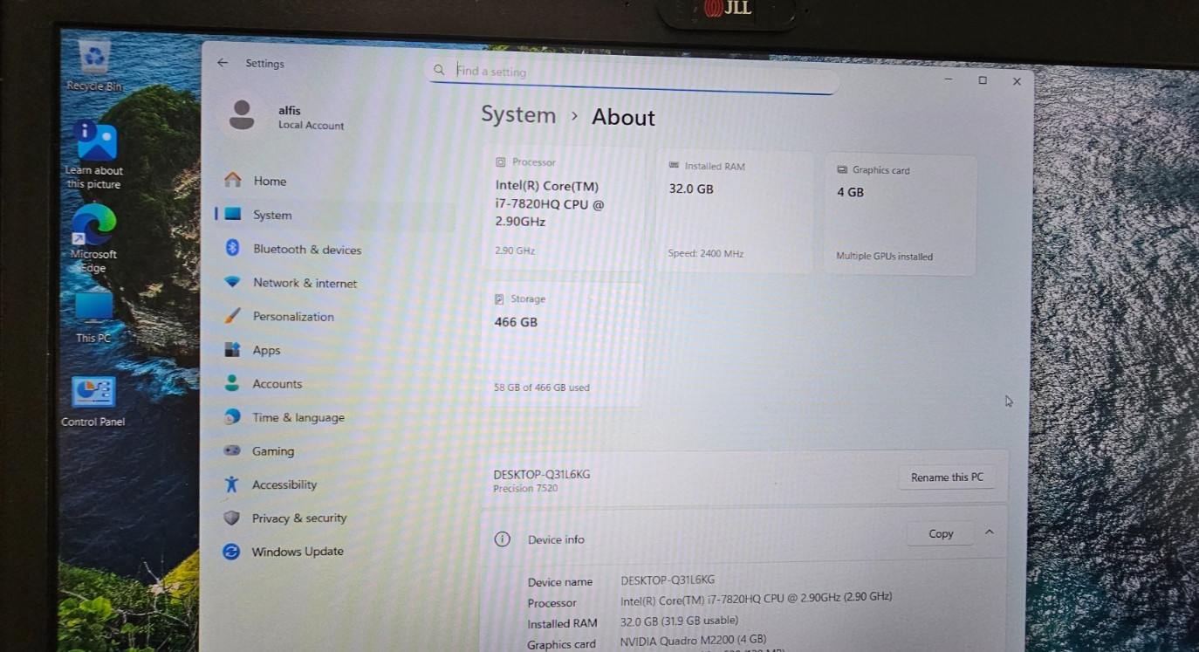1199x652 pixels.
Task: Click DESKTOP-Q31L6KG next to Device name
Action: (668, 580)
